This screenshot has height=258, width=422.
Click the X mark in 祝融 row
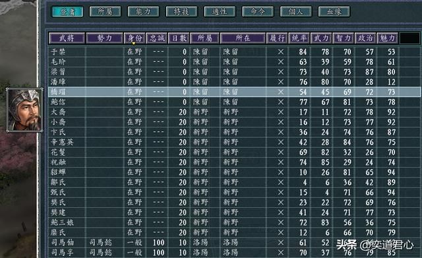281,162
